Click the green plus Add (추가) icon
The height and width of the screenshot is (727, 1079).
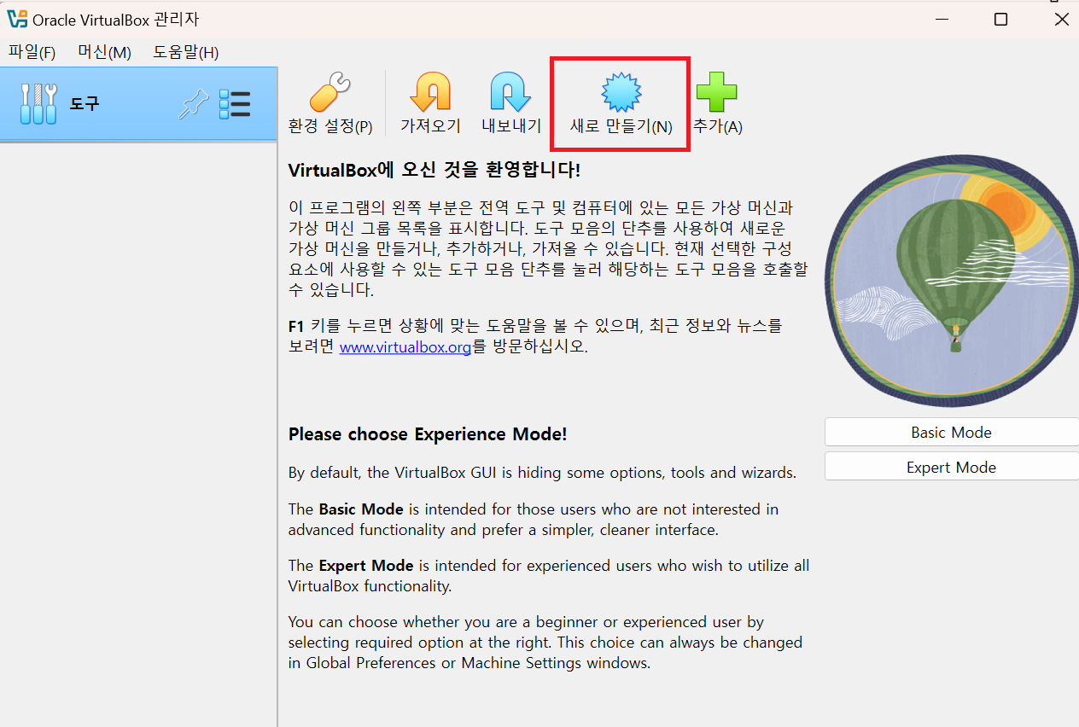coord(717,93)
